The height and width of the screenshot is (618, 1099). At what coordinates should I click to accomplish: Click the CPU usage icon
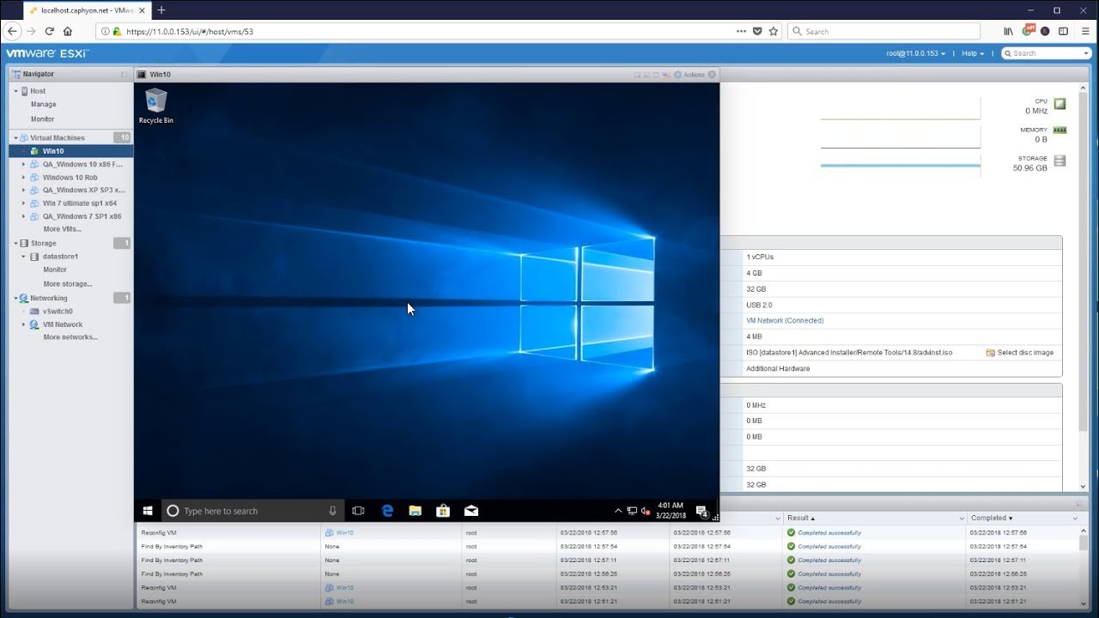point(1060,104)
